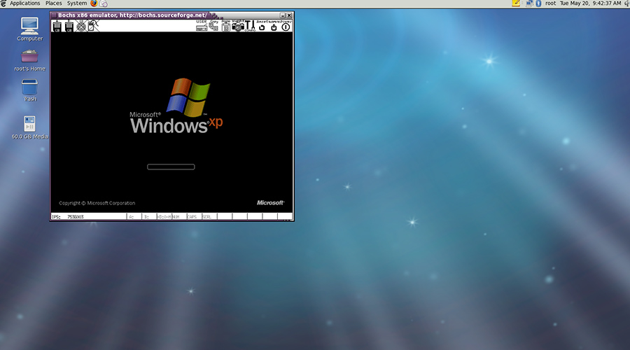
Task: Click the Bluetooth tray icon
Action: point(538,3)
